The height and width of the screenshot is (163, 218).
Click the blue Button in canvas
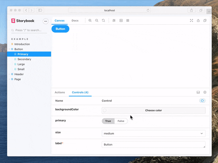(60, 29)
